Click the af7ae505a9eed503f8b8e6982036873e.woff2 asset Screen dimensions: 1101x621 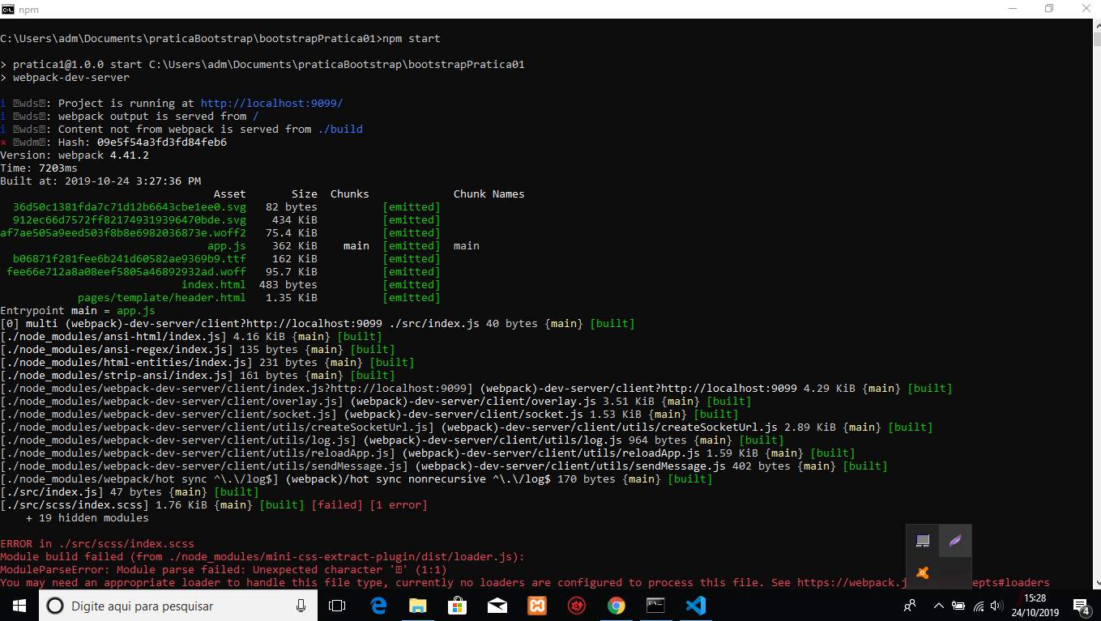tap(123, 233)
